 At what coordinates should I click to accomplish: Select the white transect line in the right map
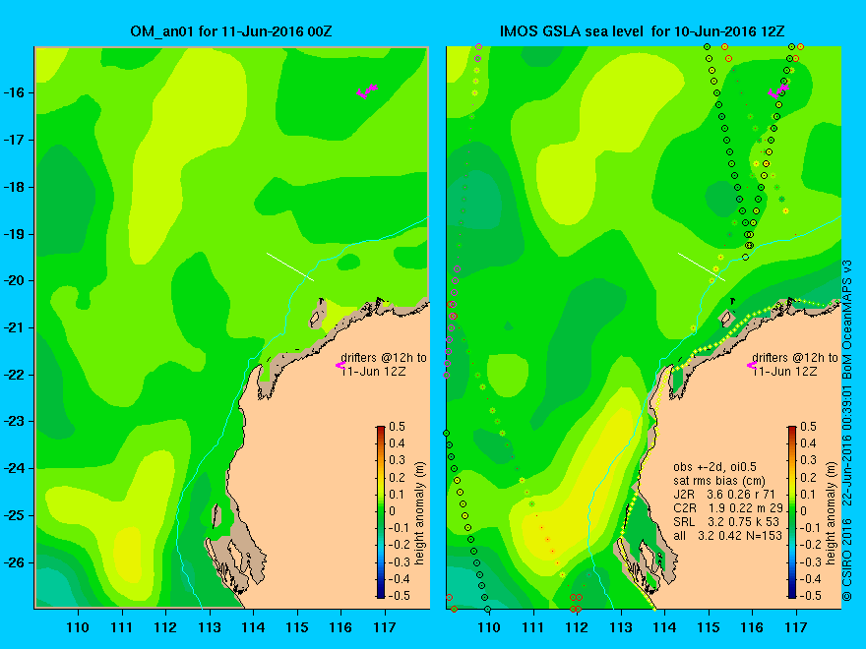pos(702,267)
